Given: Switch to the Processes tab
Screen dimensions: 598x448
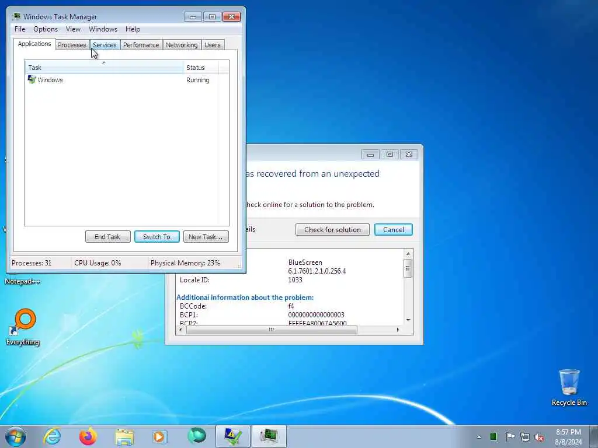Looking at the screenshot, I should (72, 45).
